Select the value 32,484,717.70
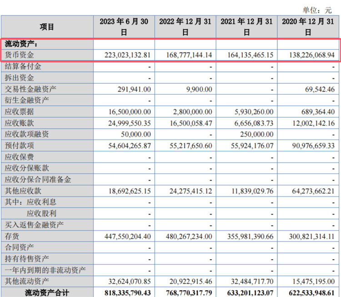The height and width of the screenshot is (297, 341). click(x=252, y=282)
